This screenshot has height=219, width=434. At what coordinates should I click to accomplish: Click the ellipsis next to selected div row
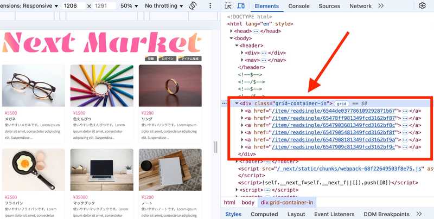click(x=224, y=104)
